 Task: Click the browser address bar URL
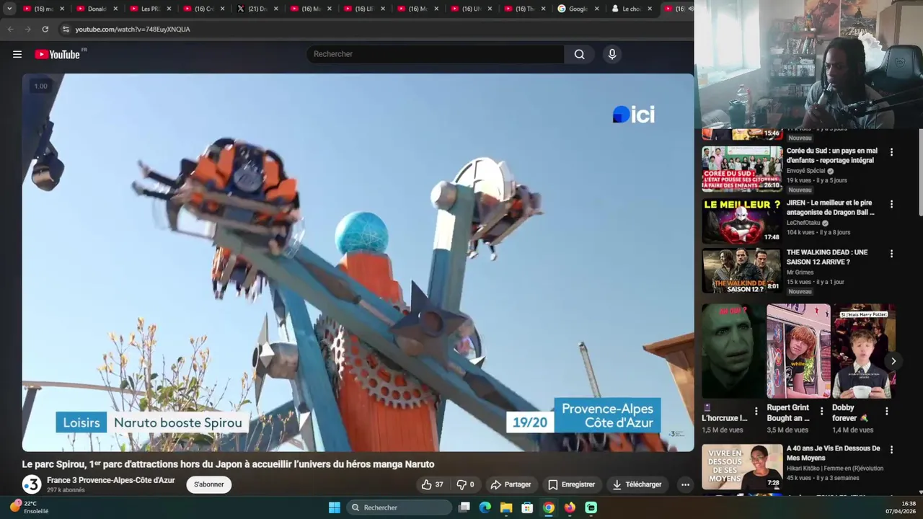(x=133, y=29)
